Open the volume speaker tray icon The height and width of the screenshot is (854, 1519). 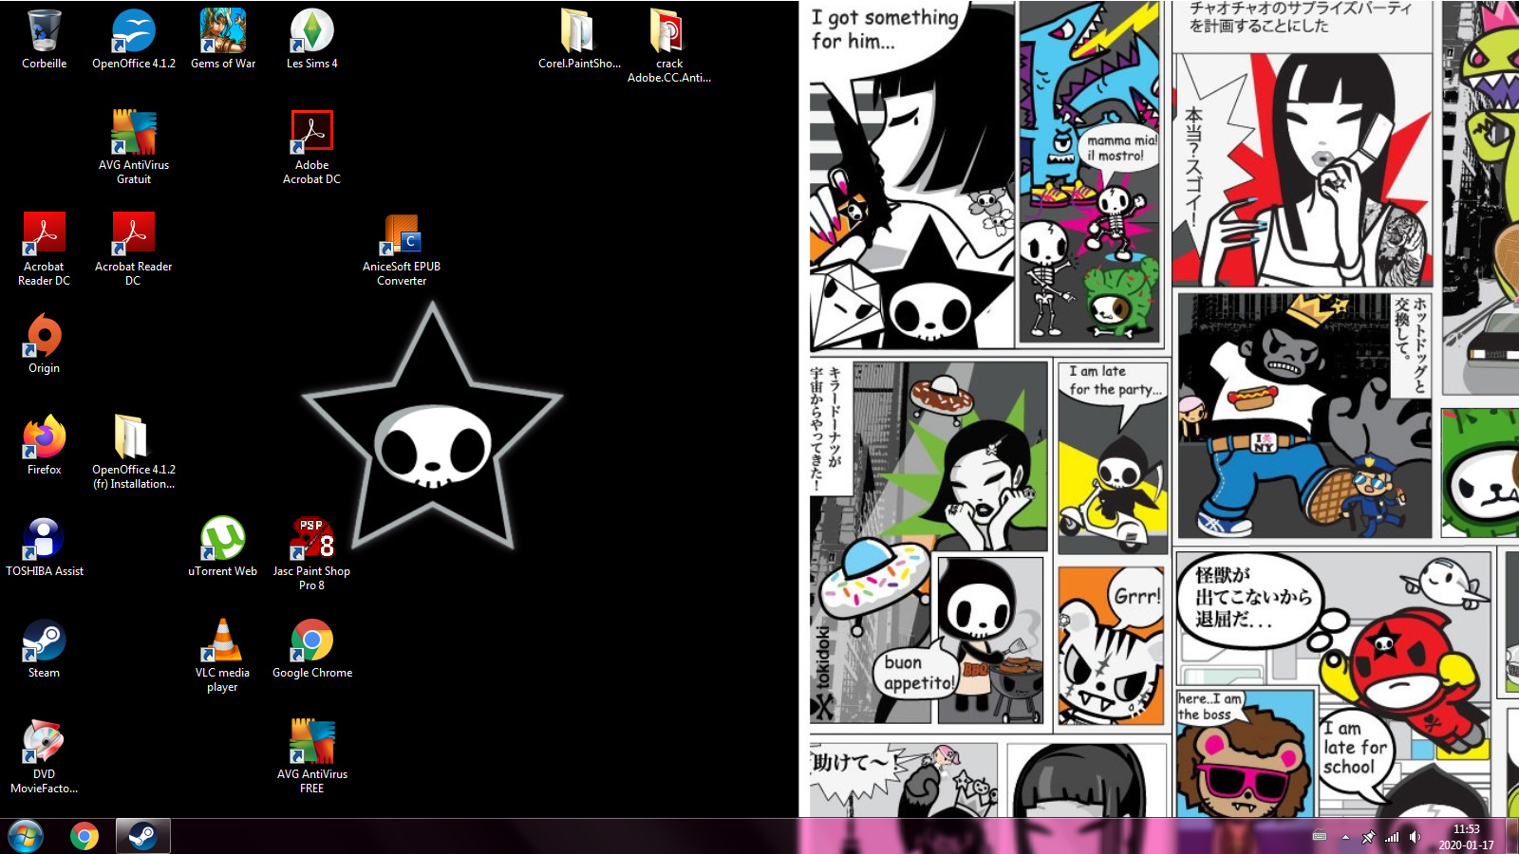[x=1415, y=837]
